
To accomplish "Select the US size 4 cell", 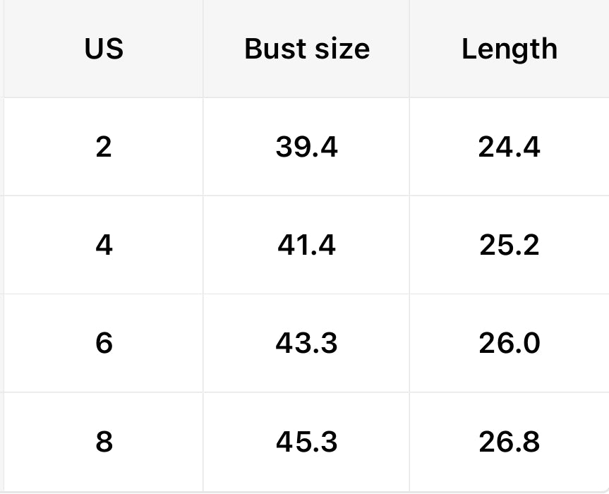I will click(x=104, y=245).
